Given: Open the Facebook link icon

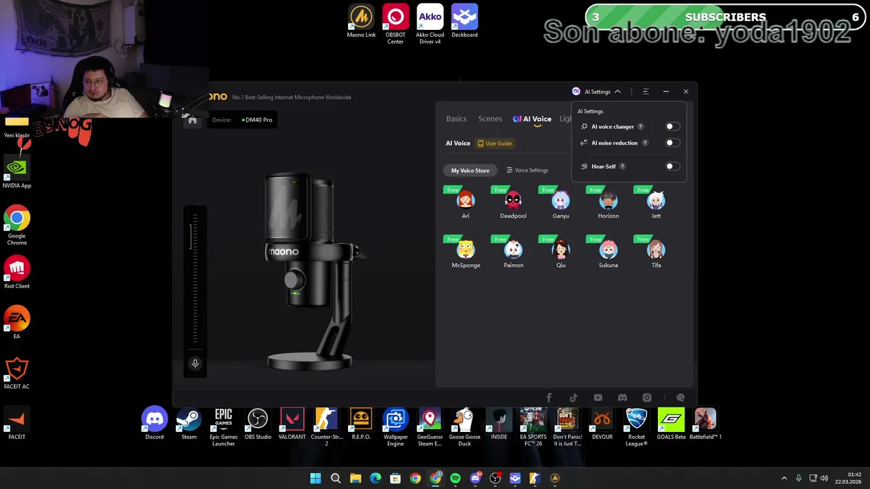Looking at the screenshot, I should tap(549, 397).
